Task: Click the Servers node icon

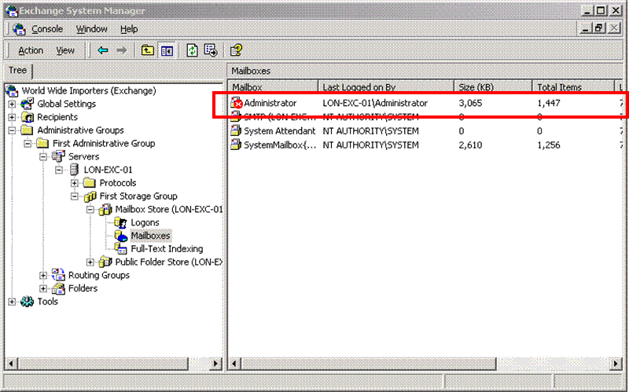Action: 58,156
